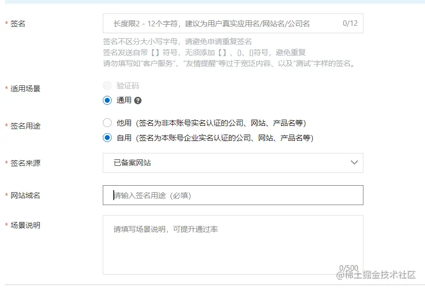This screenshot has height=289, width=425.
Task: Expand the signature source selector
Action: tap(233, 163)
